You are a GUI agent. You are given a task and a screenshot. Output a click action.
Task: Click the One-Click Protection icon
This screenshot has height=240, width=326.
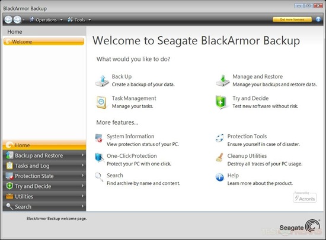click(x=99, y=157)
